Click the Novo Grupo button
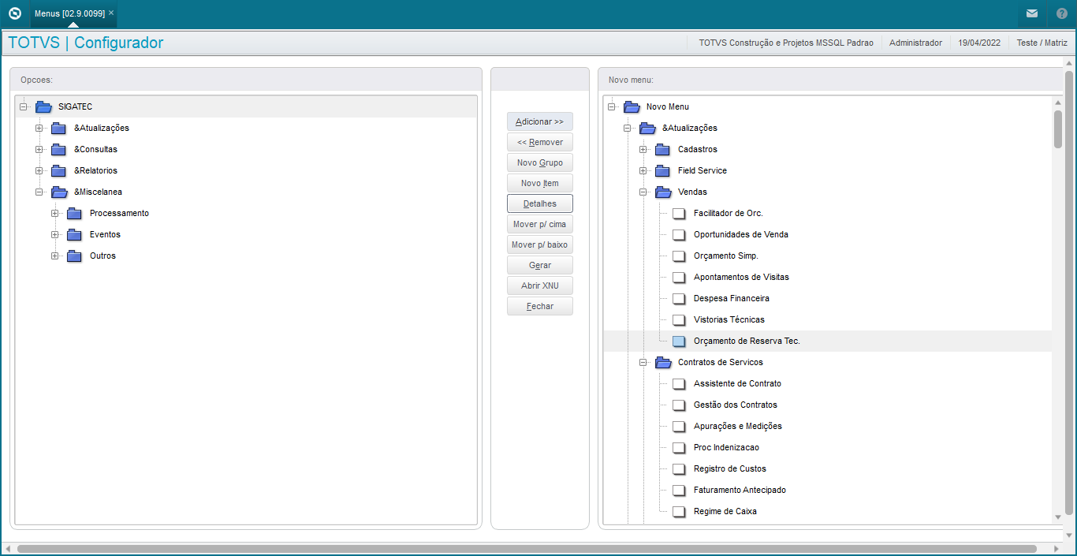This screenshot has width=1077, height=556. tap(540, 162)
